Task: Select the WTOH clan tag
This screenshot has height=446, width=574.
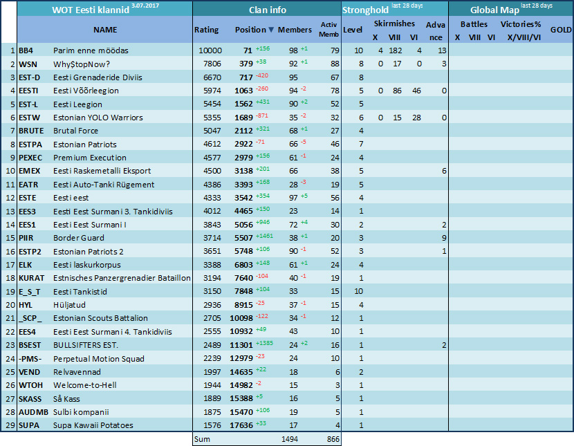Action: click(30, 385)
